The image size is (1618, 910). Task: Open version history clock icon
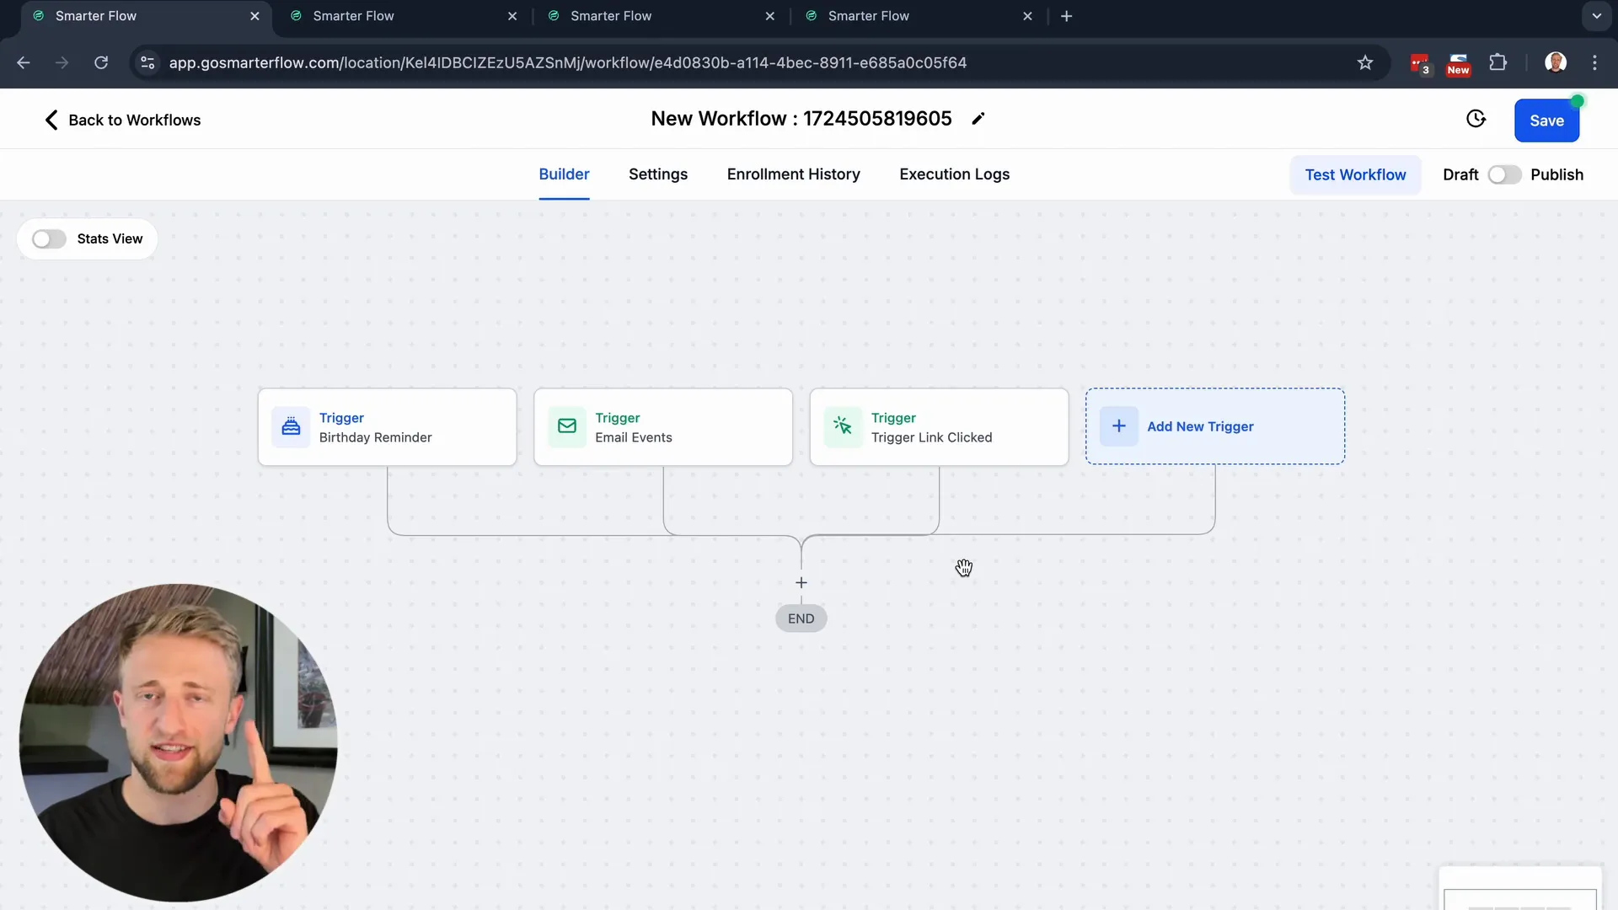1476,120
